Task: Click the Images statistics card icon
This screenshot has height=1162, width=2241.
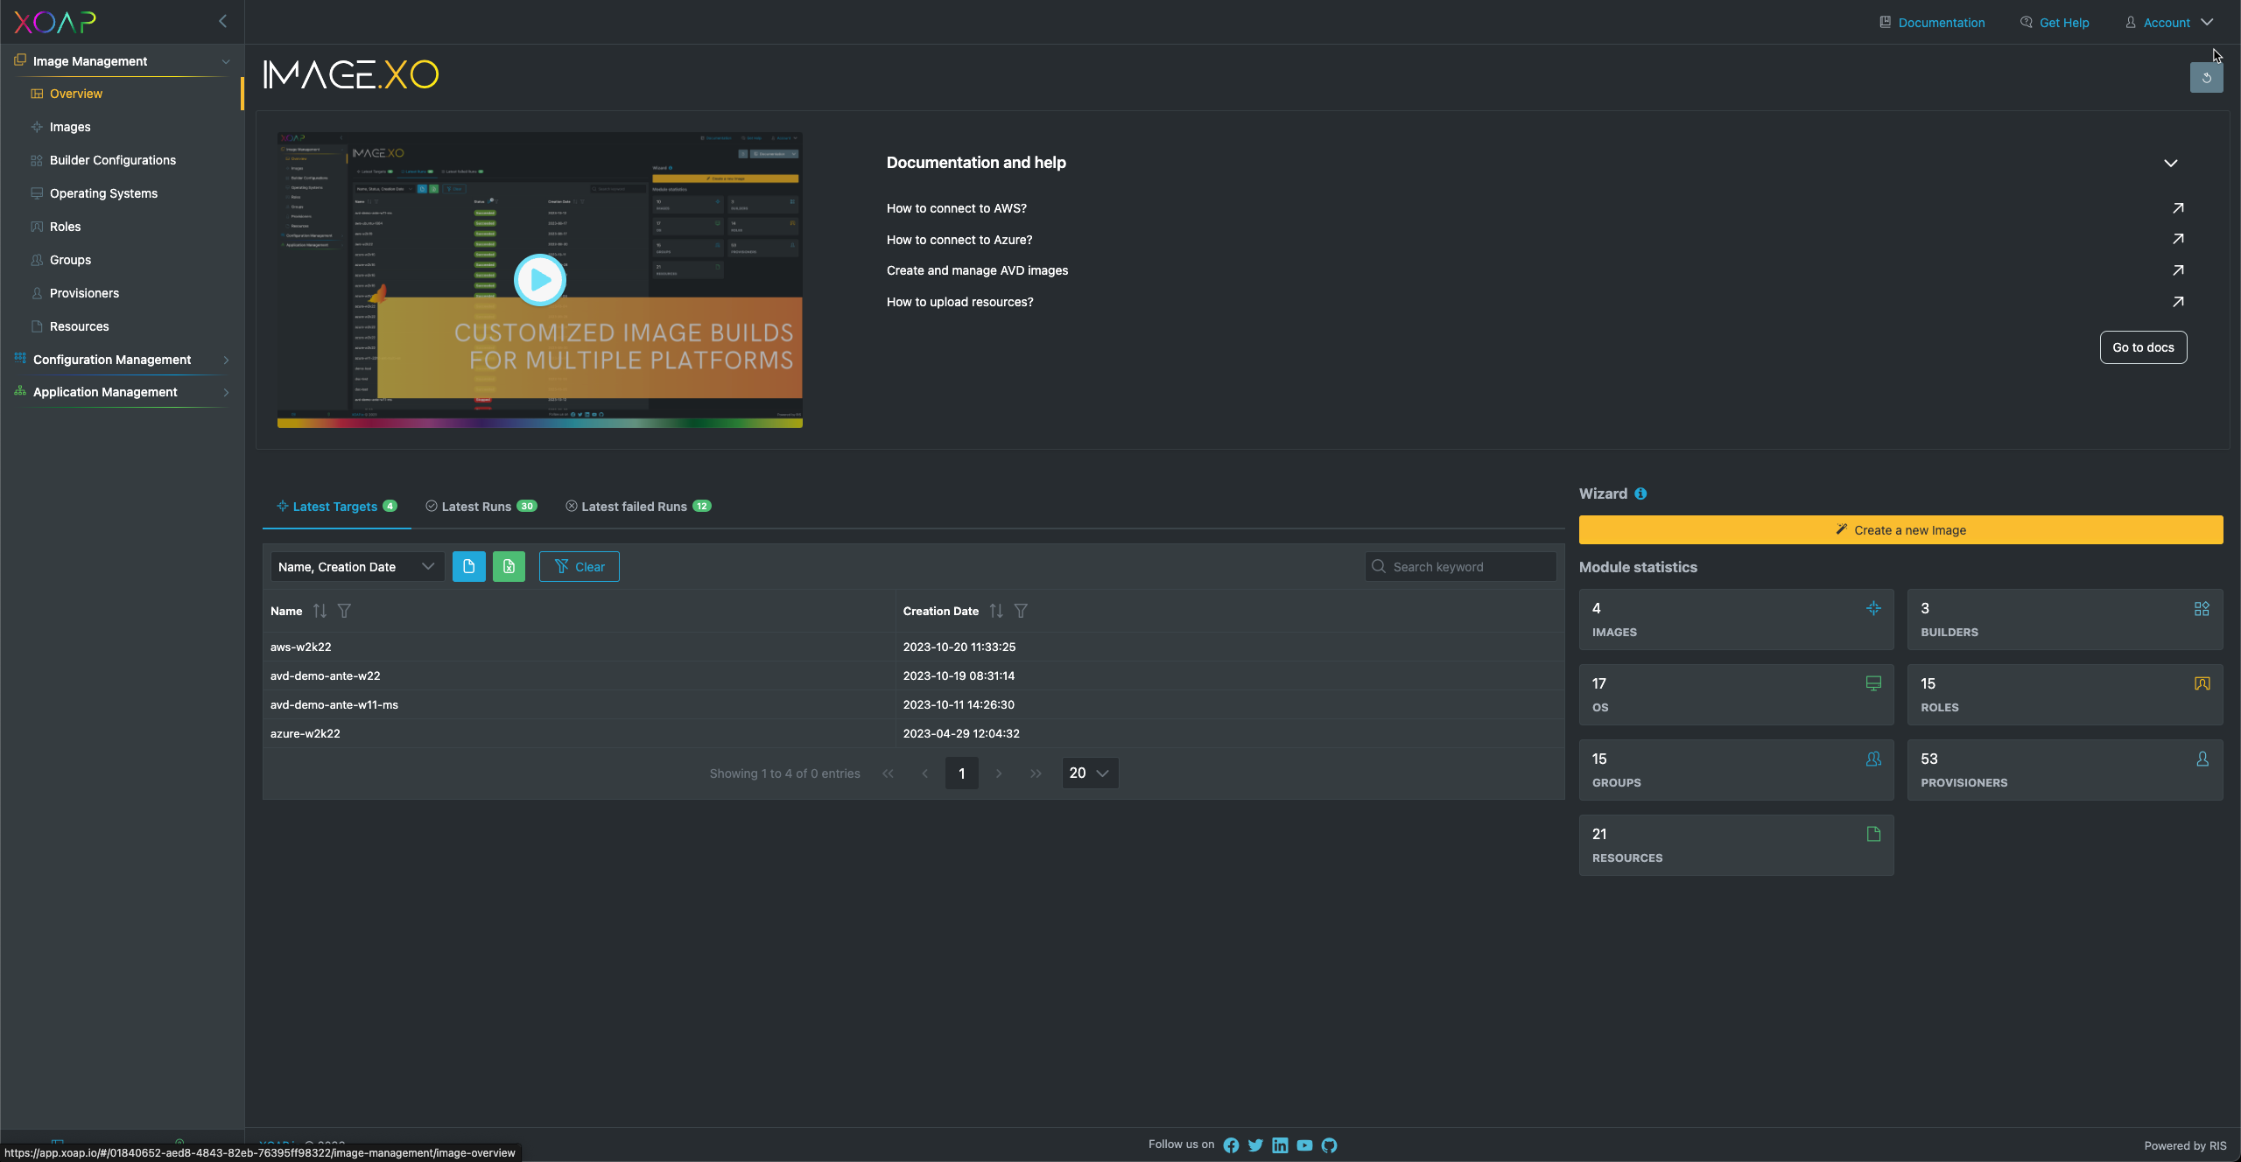Action: point(1873,608)
